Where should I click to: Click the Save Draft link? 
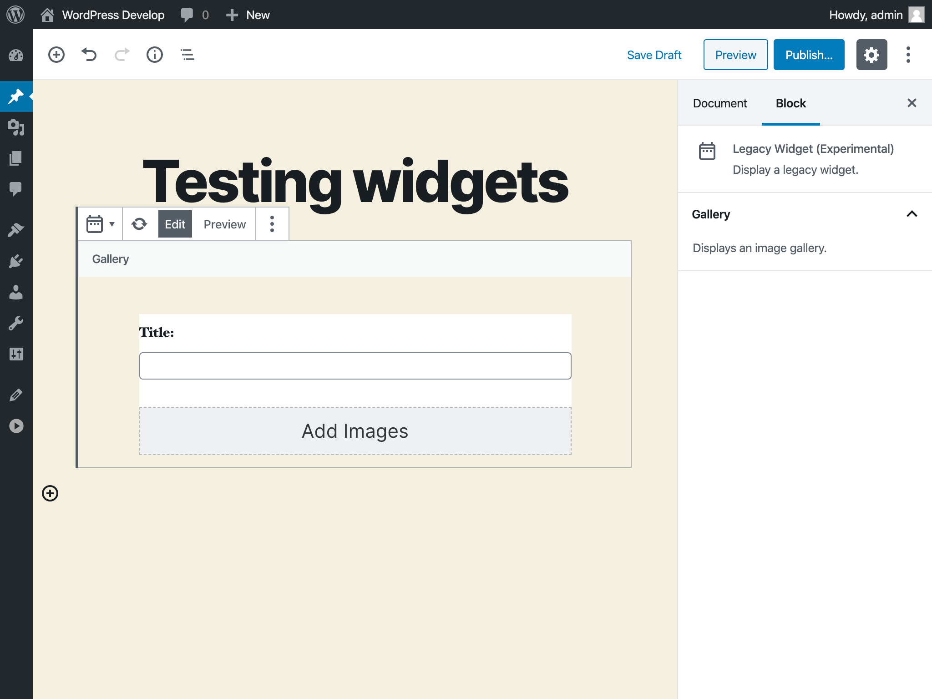[x=654, y=55]
